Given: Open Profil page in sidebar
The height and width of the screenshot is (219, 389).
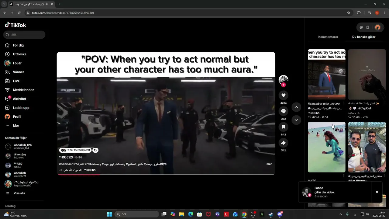Looking at the screenshot, I should click(x=17, y=116).
